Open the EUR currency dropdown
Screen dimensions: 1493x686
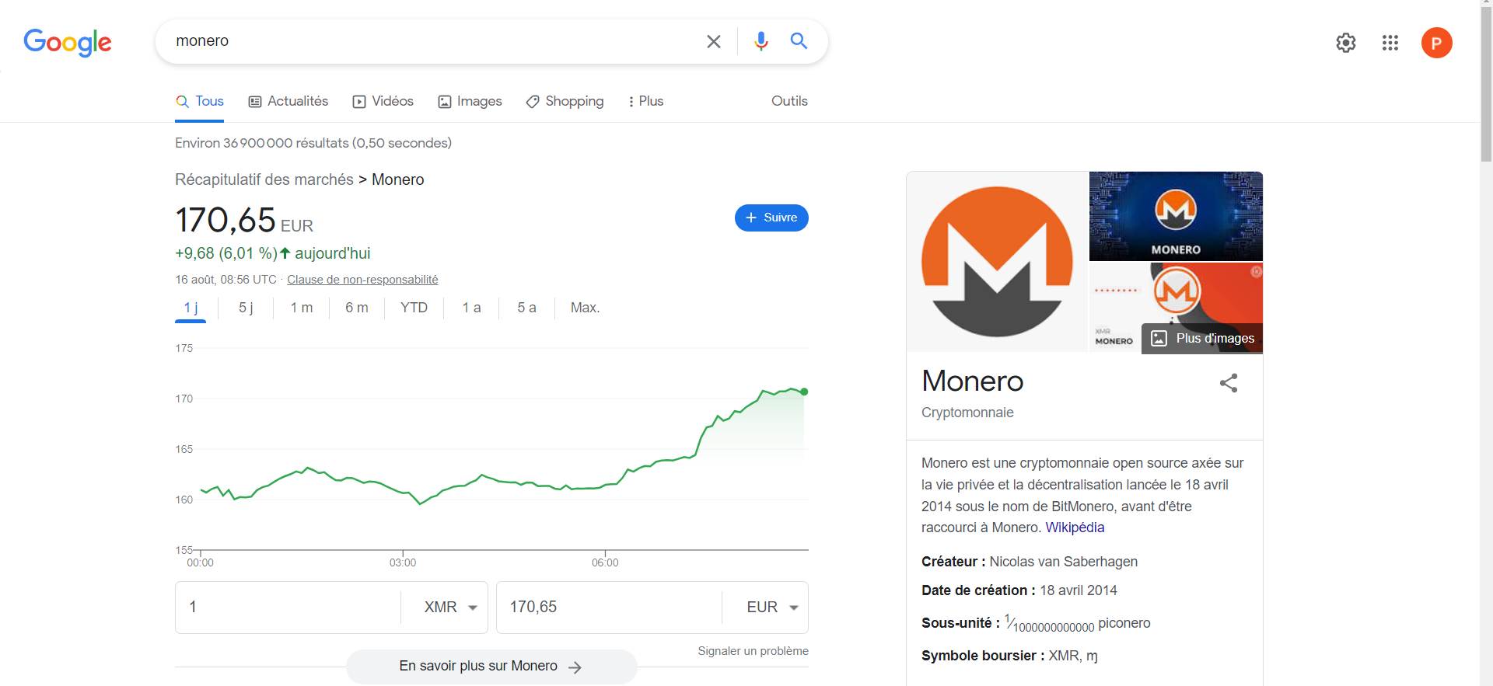click(x=771, y=607)
